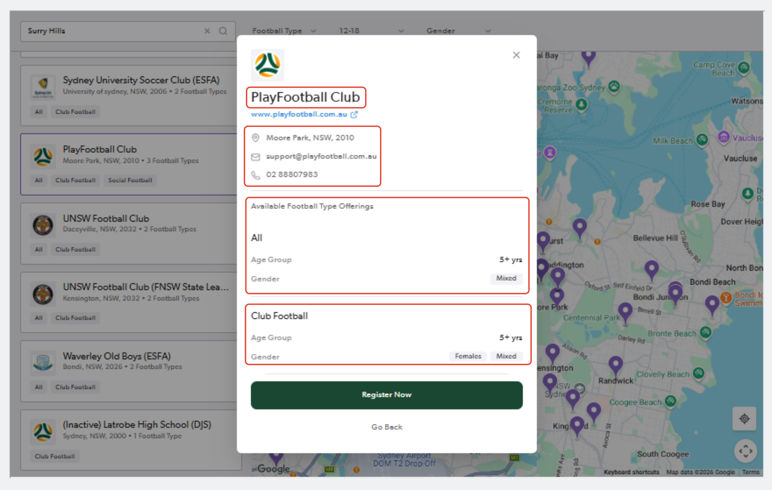The height and width of the screenshot is (490, 772).
Task: Toggle fullscreen map view button
Action: pyautogui.click(x=745, y=451)
